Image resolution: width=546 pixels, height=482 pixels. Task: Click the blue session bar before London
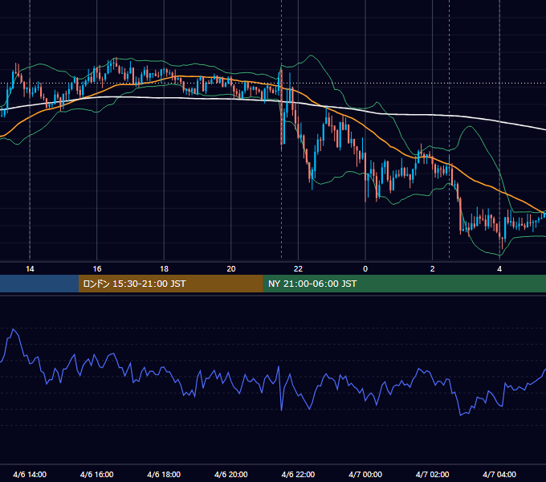coord(39,284)
